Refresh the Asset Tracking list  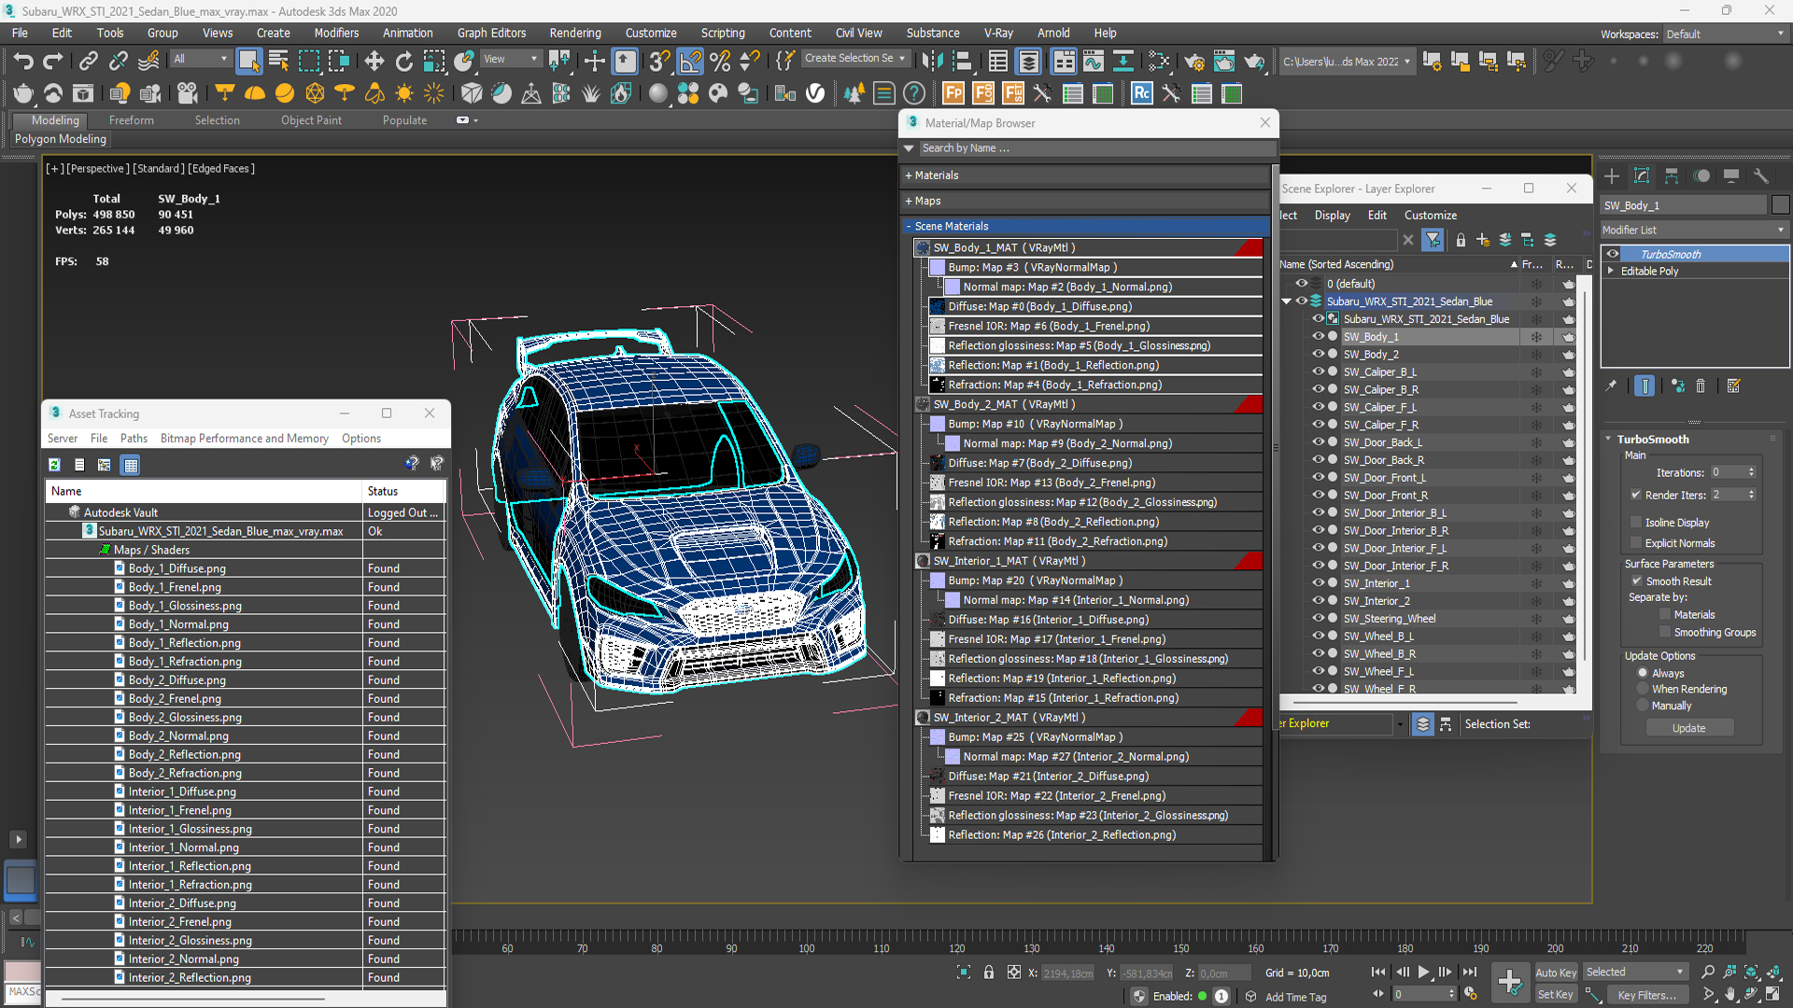pos(55,465)
